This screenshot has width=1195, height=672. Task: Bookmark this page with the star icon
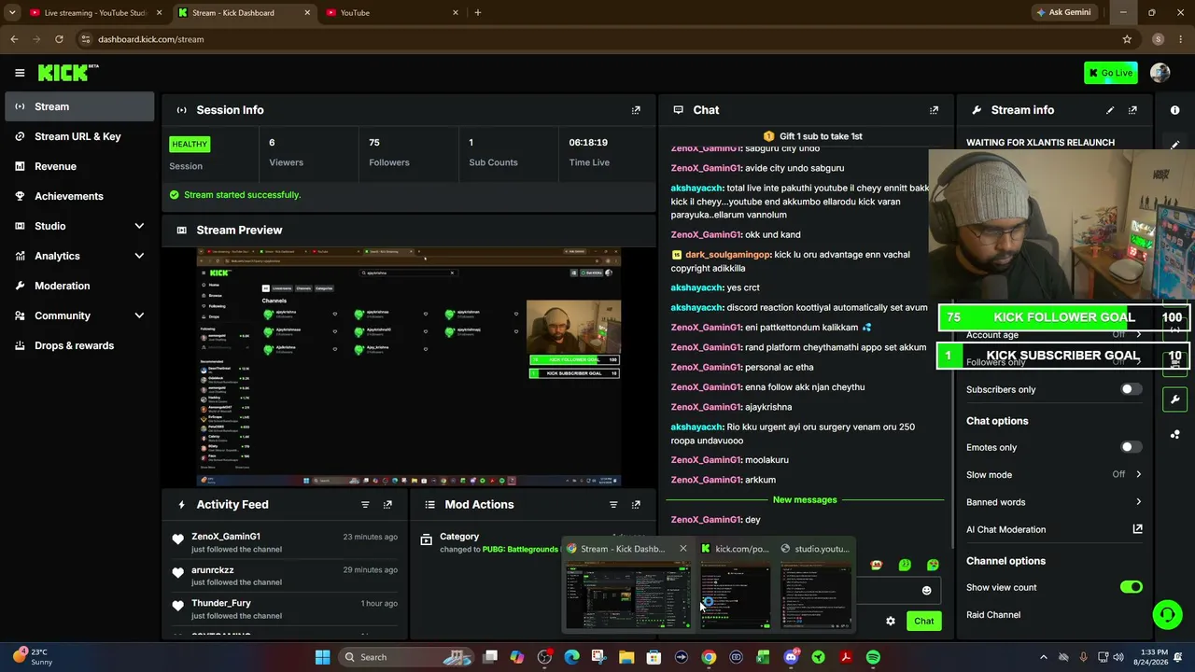pyautogui.click(x=1127, y=39)
